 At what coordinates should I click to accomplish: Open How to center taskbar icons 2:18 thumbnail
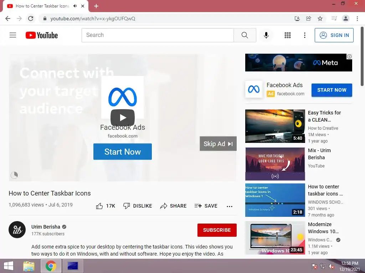(x=275, y=200)
